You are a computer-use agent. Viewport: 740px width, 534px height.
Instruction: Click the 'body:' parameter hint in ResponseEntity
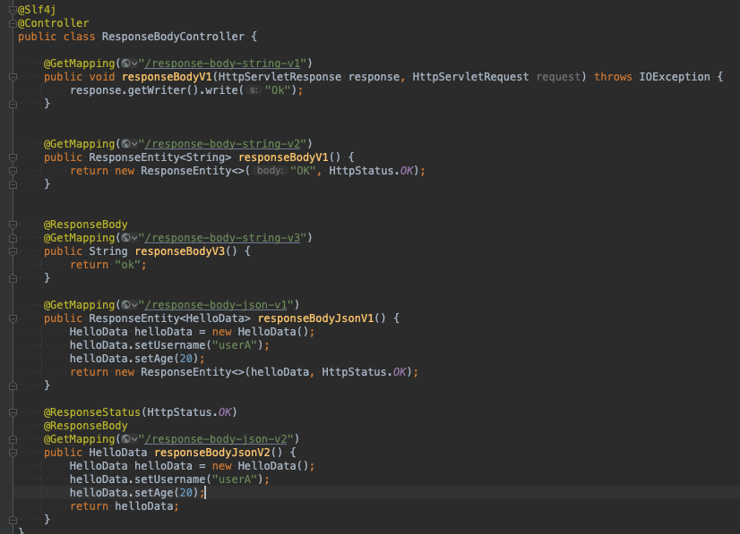click(270, 171)
